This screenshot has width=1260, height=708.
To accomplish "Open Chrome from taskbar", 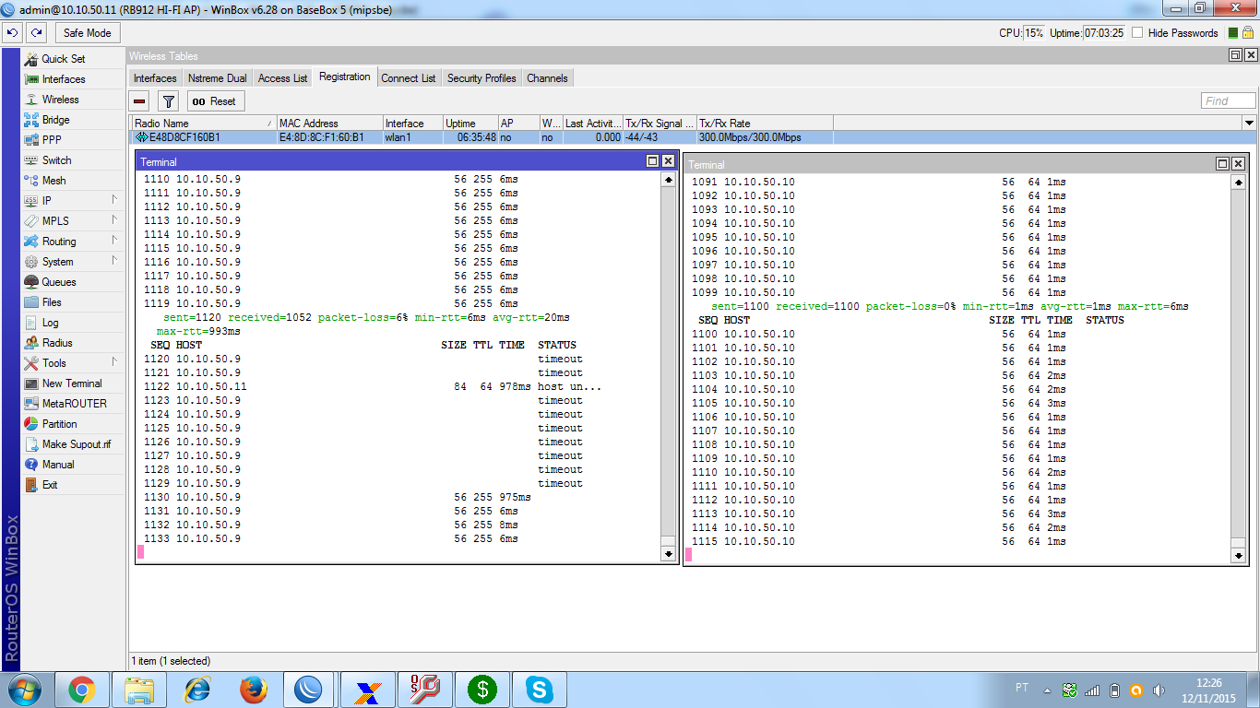I will click(82, 690).
